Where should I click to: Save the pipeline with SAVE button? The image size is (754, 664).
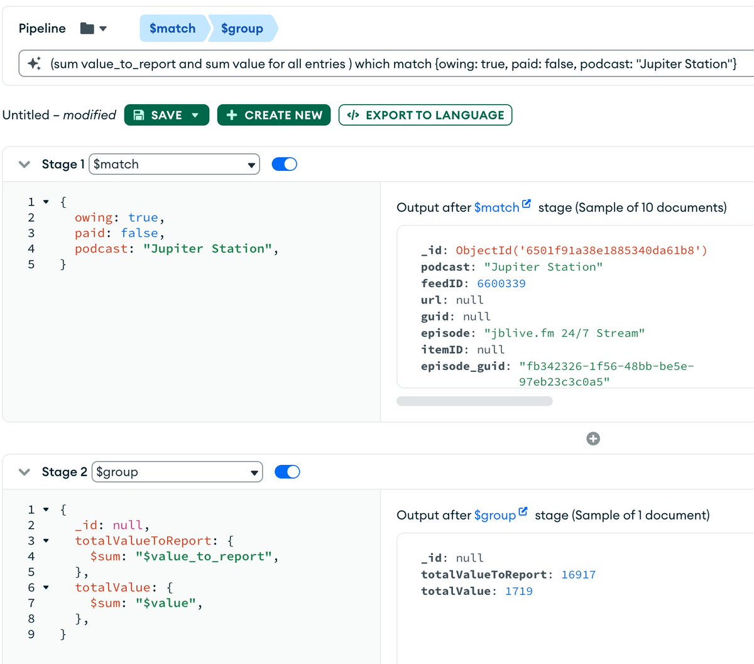(x=158, y=115)
